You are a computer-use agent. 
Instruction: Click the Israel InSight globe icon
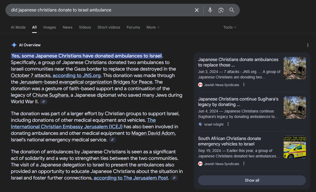click(x=200, y=124)
